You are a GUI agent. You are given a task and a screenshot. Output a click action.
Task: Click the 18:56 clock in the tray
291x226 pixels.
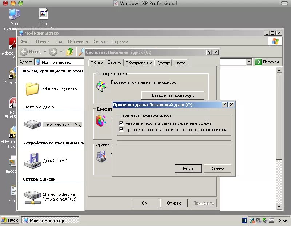click(282, 221)
